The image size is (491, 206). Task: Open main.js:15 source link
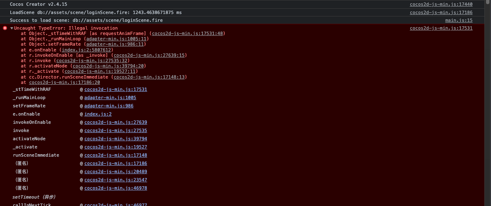[458, 20]
